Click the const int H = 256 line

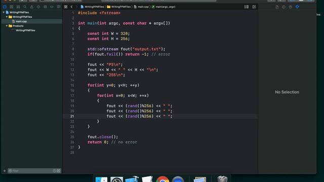(108, 39)
